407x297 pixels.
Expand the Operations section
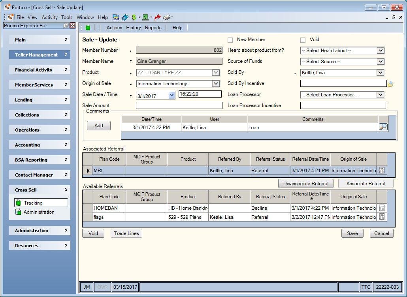click(66, 130)
